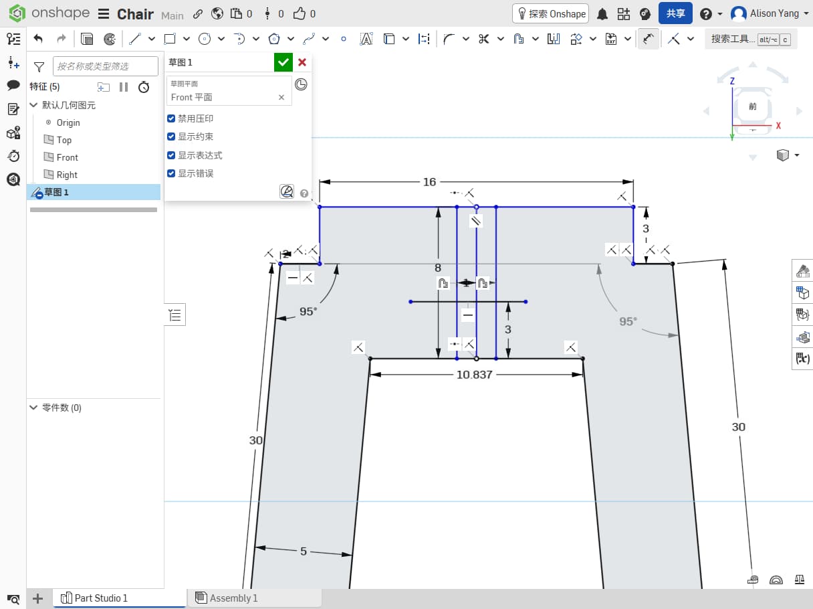The height and width of the screenshot is (609, 813).
Task: Select the Line sketch tool
Action: coord(135,39)
